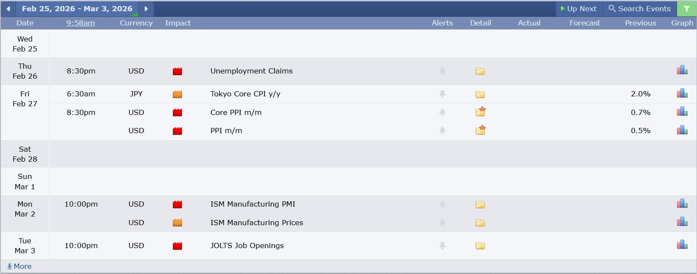
Task: Open detail folder for Core PPI m/m
Action: pyautogui.click(x=480, y=112)
